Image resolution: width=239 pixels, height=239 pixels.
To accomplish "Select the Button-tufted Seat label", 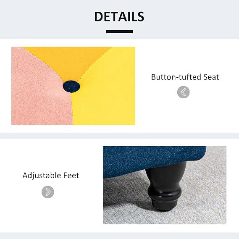I will 185,77.
